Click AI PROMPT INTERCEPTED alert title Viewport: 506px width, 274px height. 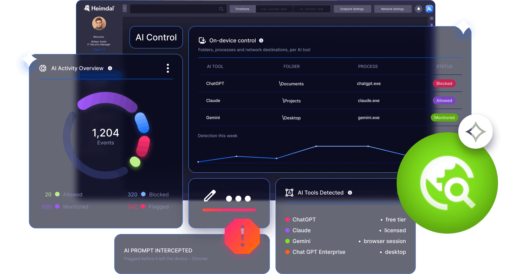158,251
